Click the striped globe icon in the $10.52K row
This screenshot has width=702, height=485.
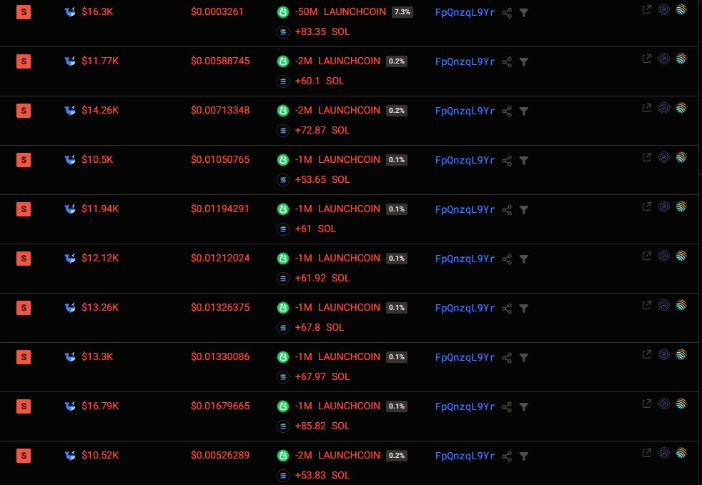pos(681,453)
